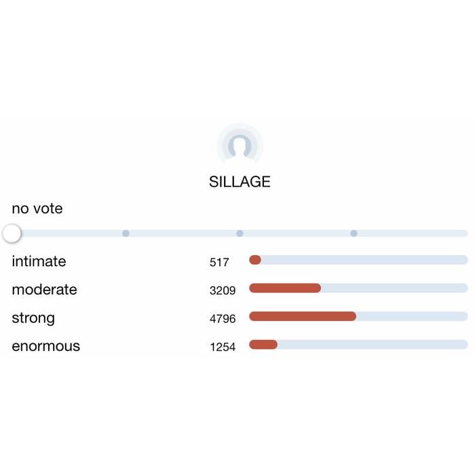
Task: Click the strong votes result bar
Action: tap(358, 316)
